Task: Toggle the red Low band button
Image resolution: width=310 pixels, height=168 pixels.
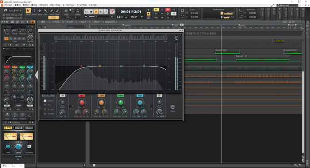Action: point(81,96)
